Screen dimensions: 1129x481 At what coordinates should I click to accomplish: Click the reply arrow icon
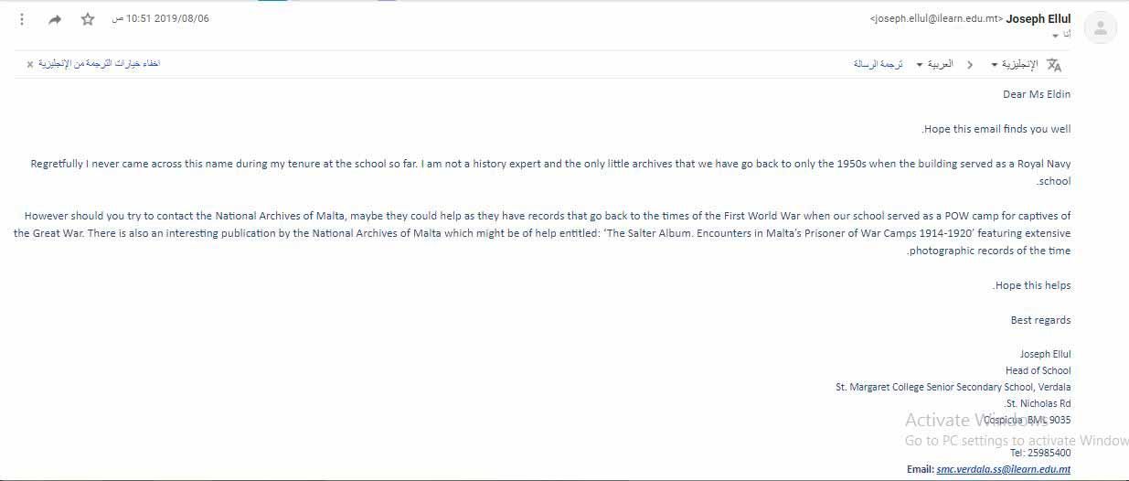(55, 19)
